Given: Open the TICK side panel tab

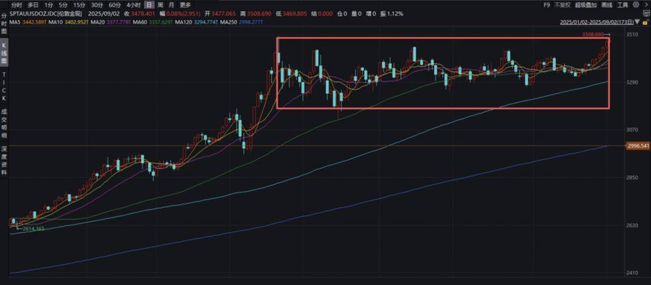Looking at the screenshot, I should point(4,86).
